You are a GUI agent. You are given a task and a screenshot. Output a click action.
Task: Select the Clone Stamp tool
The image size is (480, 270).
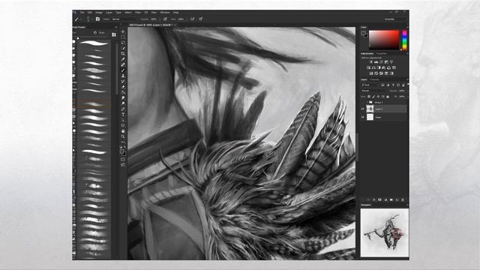click(x=123, y=76)
